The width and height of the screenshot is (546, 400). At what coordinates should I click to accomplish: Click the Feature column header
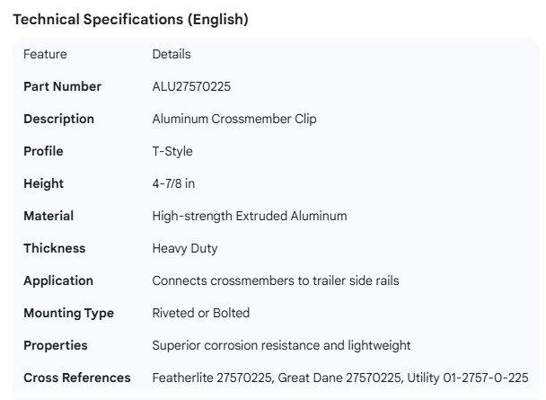[x=45, y=54]
